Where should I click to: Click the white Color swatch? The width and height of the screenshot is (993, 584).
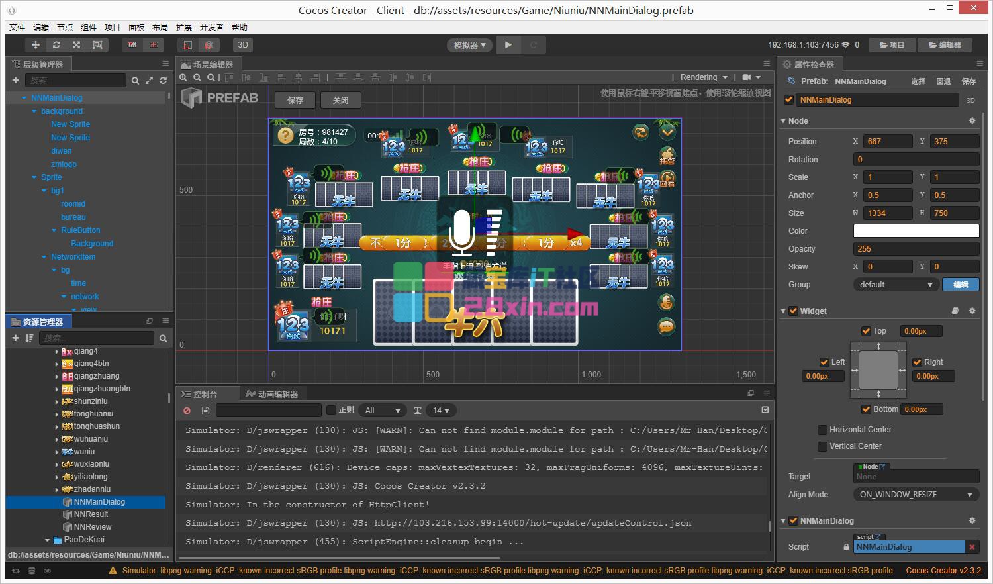[916, 231]
